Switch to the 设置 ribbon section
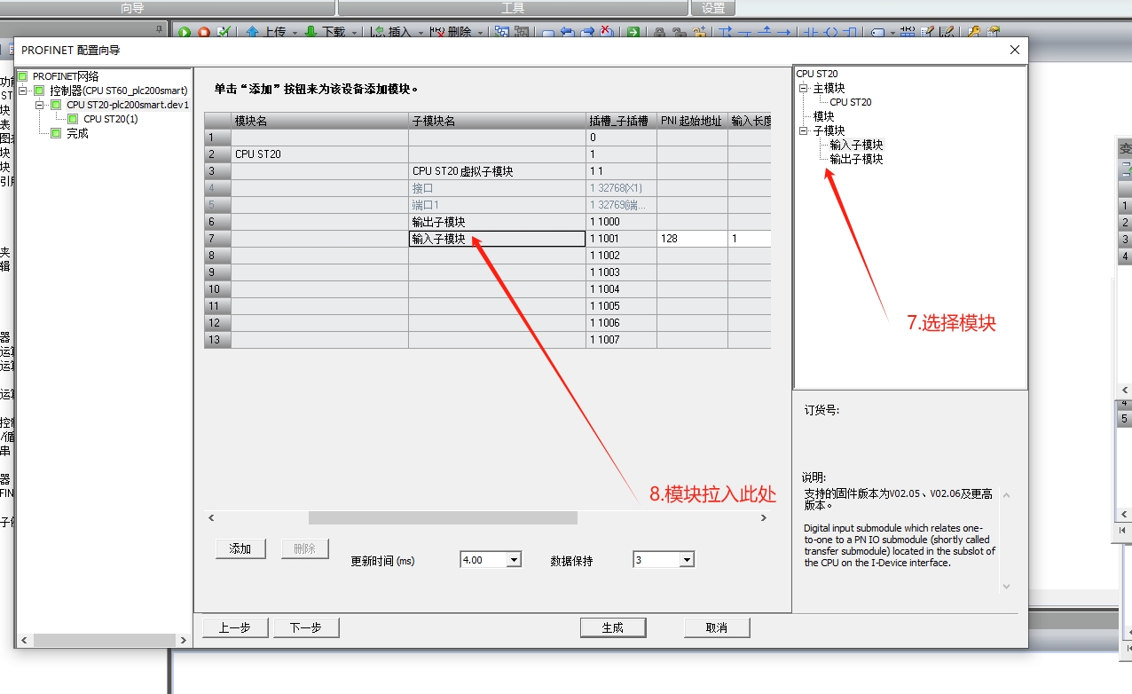The width and height of the screenshot is (1132, 694). pos(713,8)
